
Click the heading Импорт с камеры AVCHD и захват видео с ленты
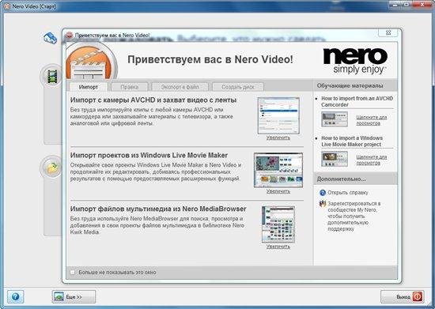pos(153,100)
